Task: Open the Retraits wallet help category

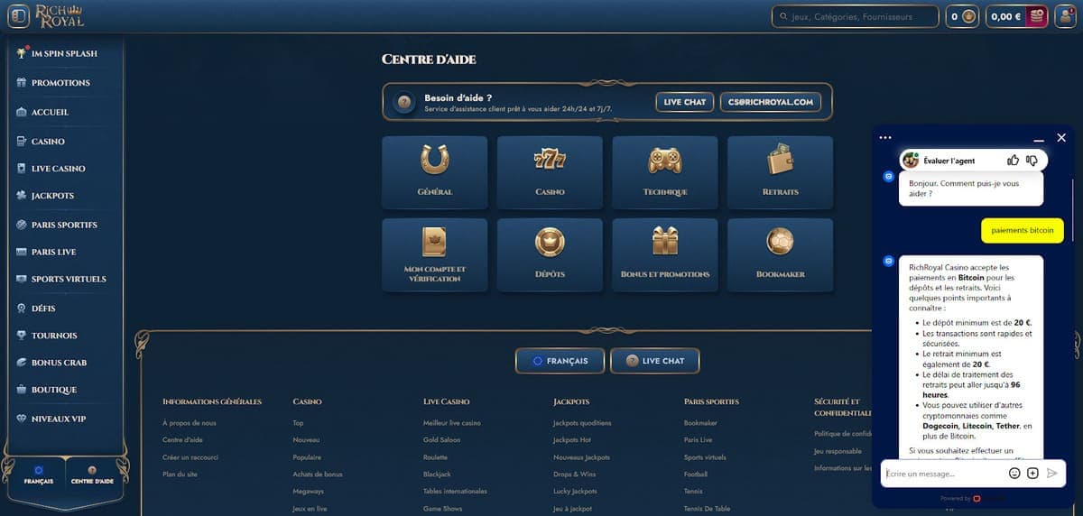Action: click(780, 172)
